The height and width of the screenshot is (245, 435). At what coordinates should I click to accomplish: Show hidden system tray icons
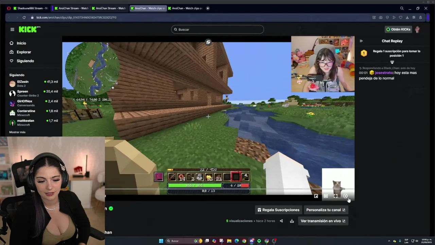[390, 241]
